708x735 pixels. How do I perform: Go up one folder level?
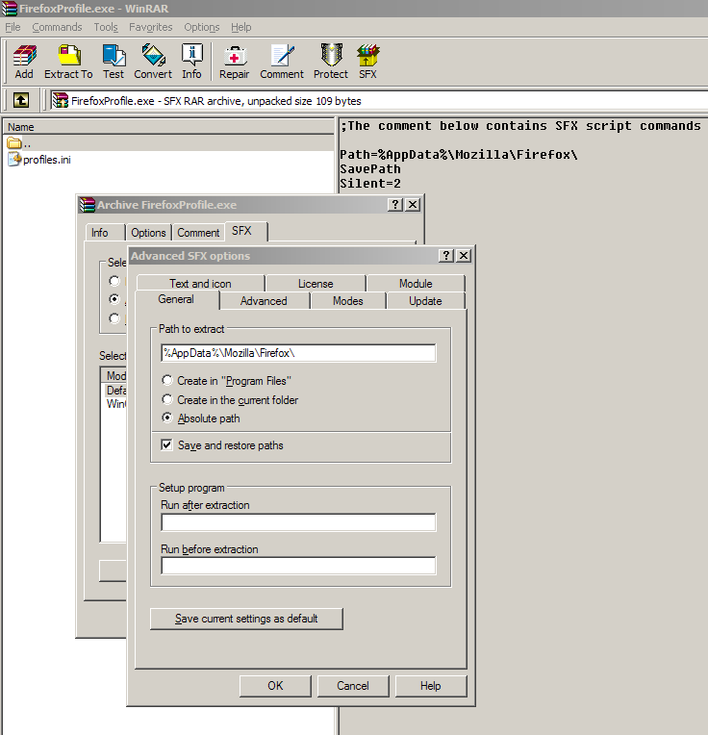tap(20, 100)
